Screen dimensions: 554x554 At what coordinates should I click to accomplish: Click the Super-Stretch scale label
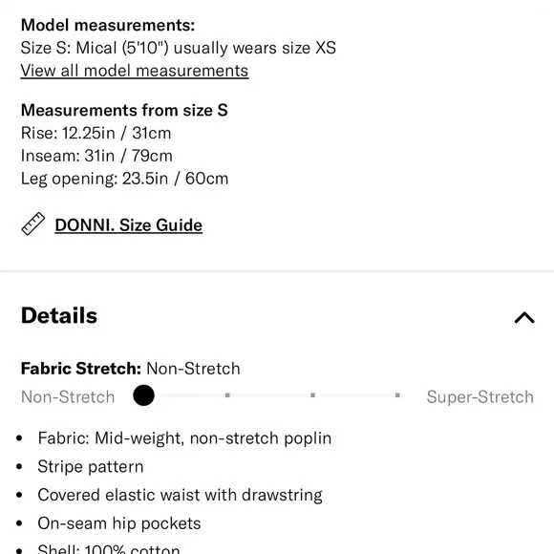[480, 396]
